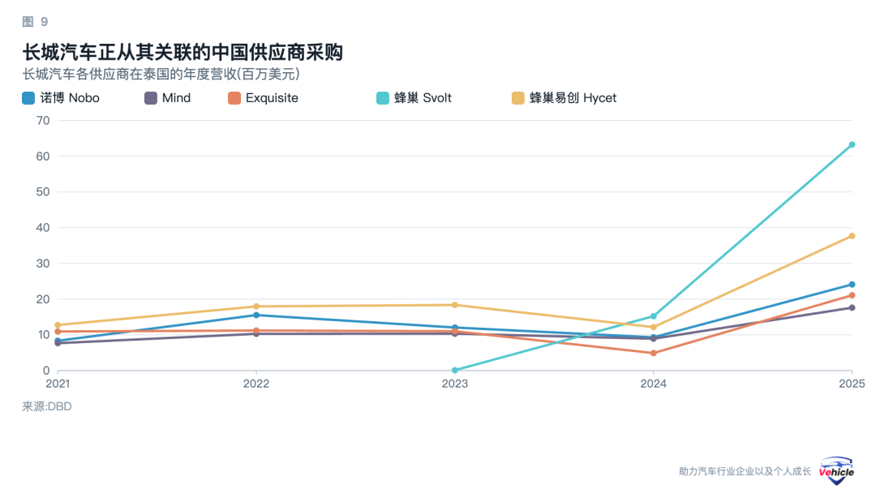Select the Hycet 2021 data point
876x498 pixels.
[x=58, y=324]
